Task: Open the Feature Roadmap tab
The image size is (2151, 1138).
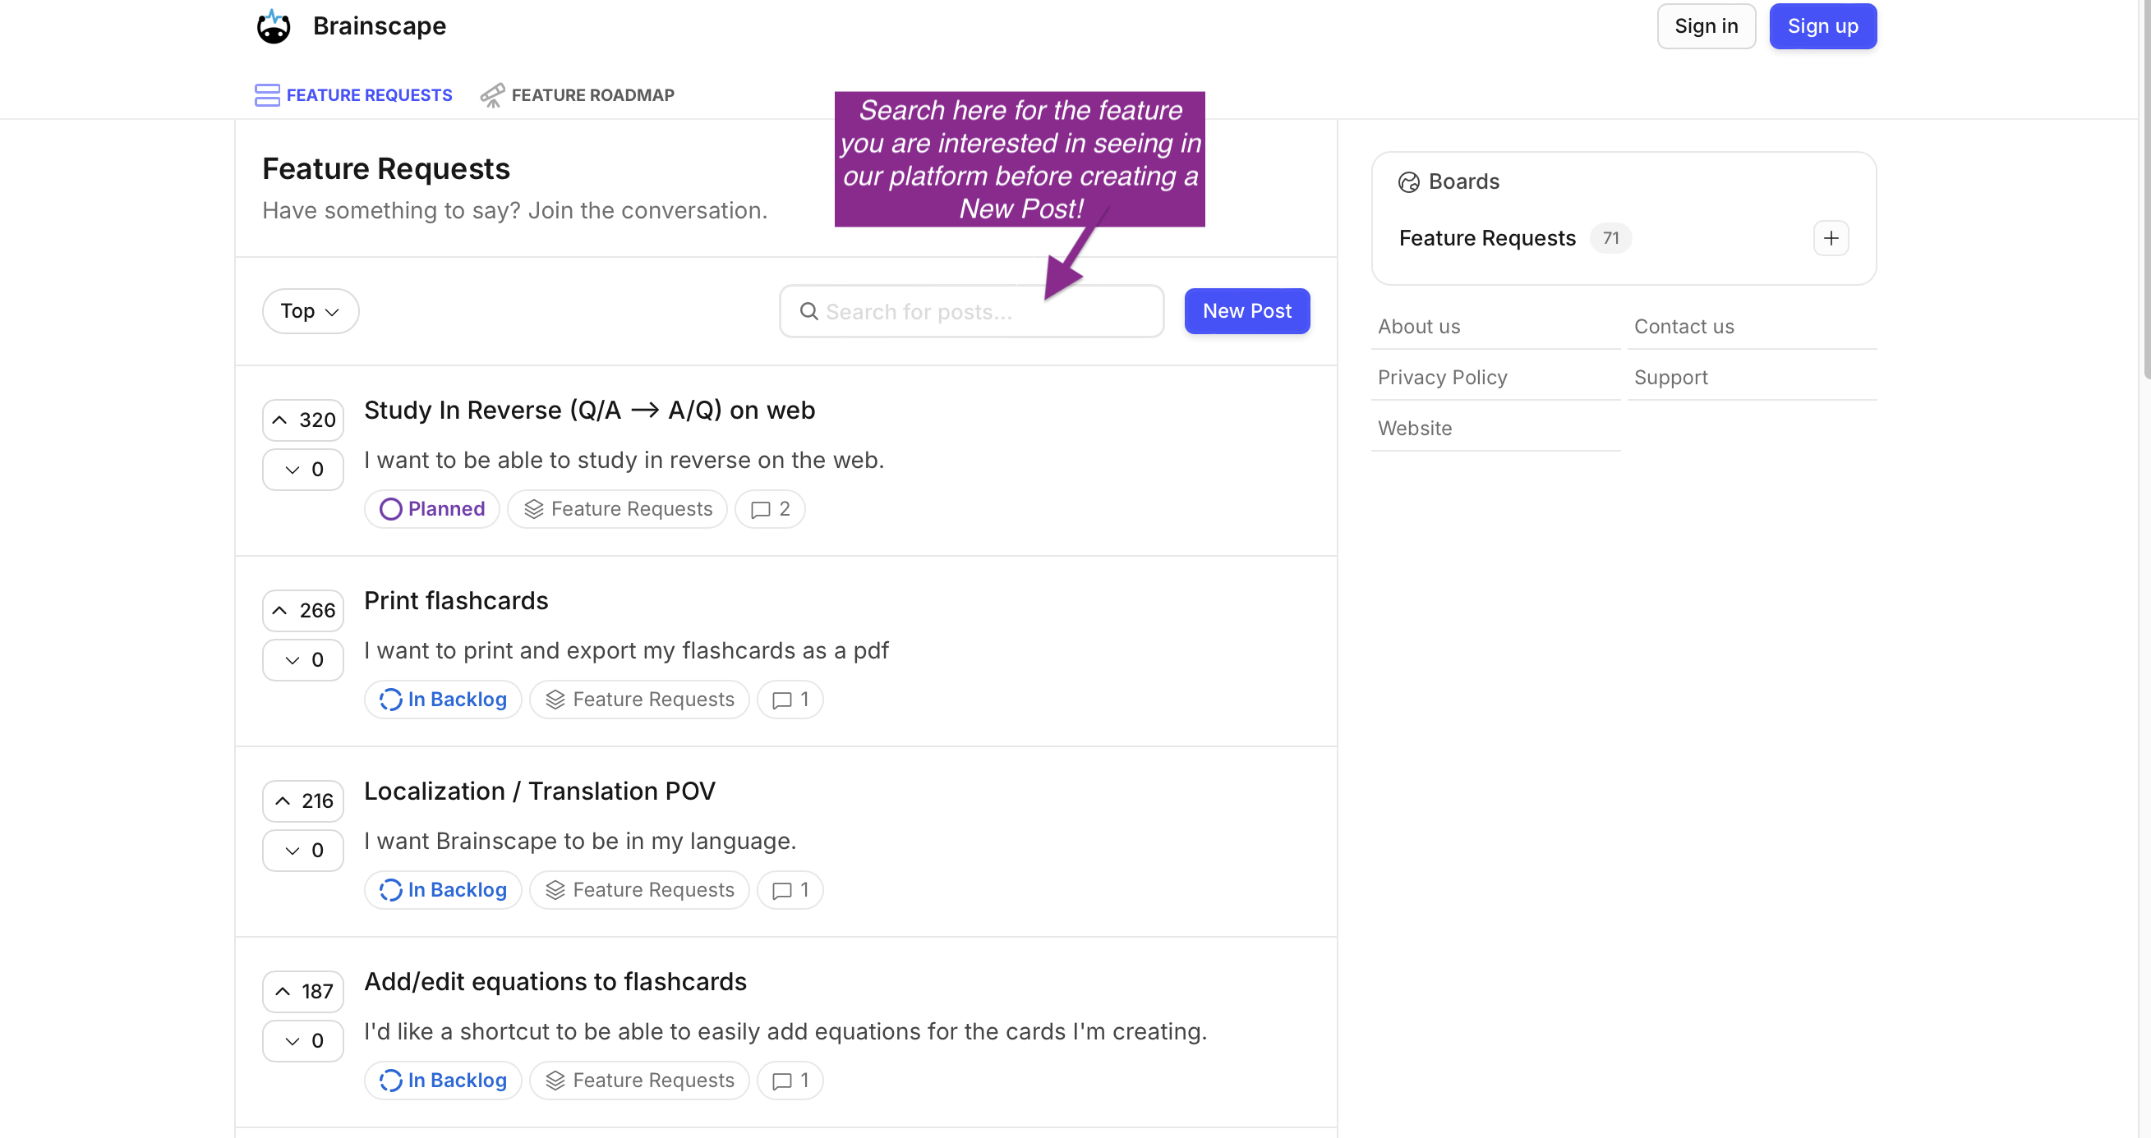Action: point(577,95)
